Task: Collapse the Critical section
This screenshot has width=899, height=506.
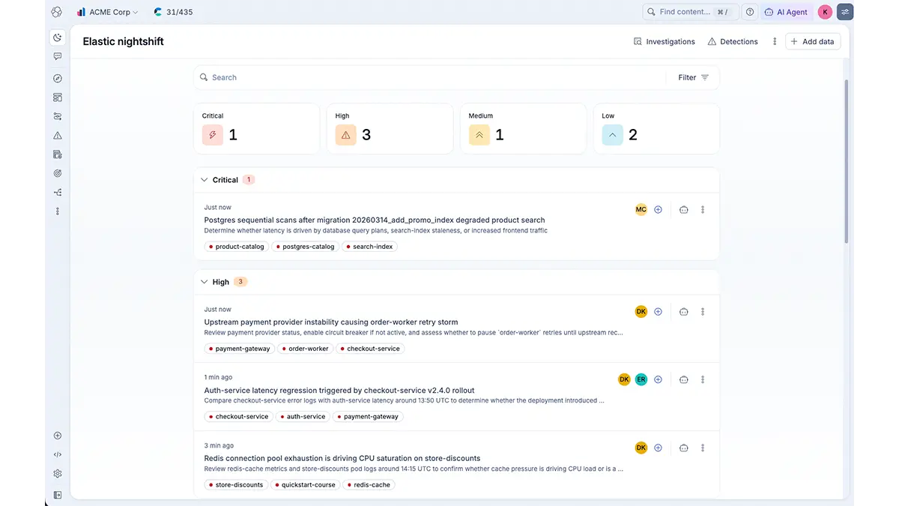Action: 204,180
